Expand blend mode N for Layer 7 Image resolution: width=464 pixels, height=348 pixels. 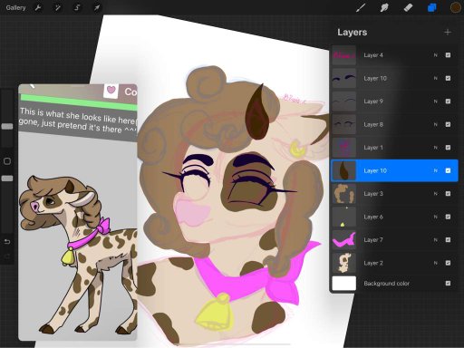tap(435, 240)
